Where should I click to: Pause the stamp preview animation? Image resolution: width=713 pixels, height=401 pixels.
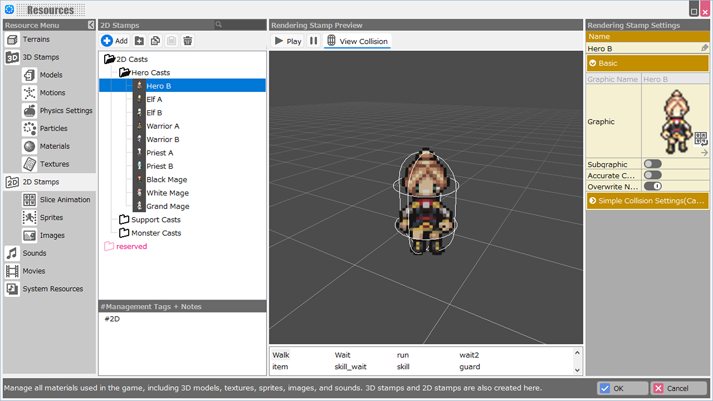pyautogui.click(x=314, y=41)
